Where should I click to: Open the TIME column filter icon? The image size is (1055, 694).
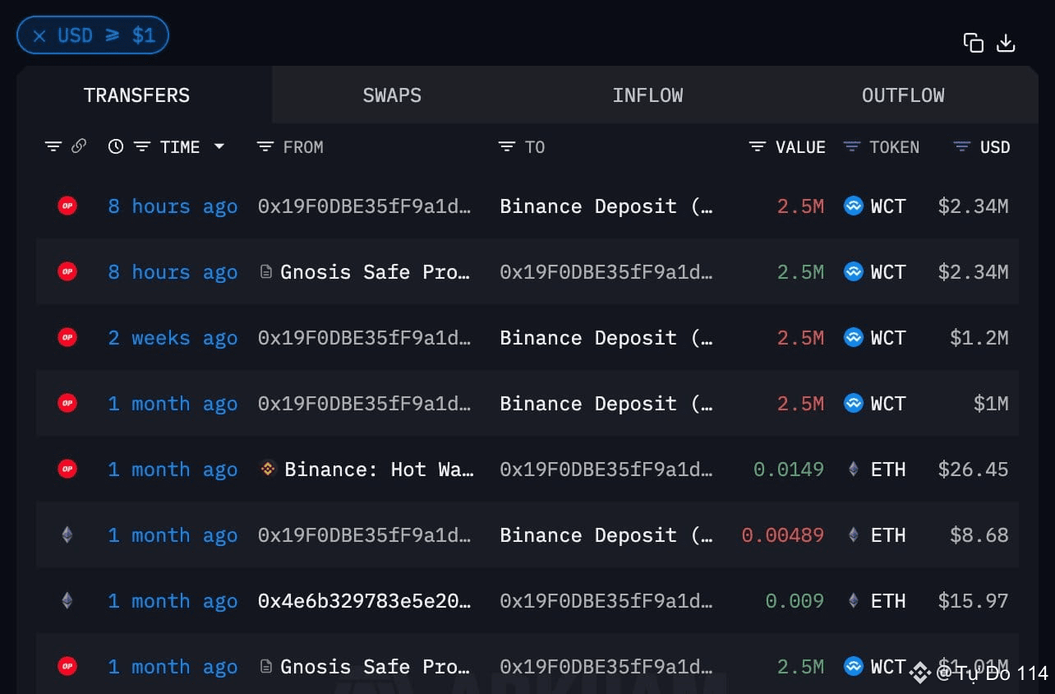click(x=142, y=147)
